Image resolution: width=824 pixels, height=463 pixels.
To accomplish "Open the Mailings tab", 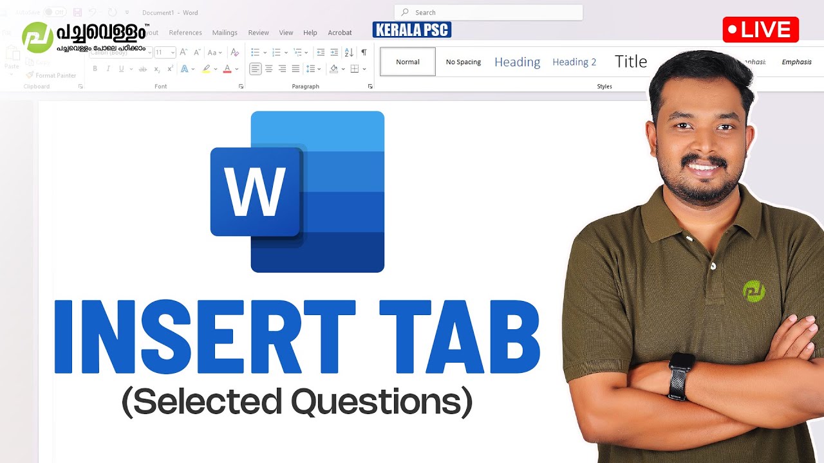I will point(225,33).
